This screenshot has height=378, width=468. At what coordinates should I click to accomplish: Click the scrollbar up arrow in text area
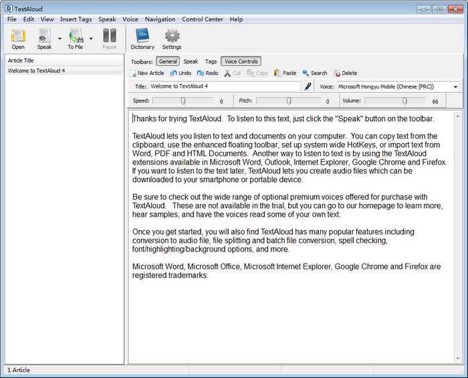457,116
